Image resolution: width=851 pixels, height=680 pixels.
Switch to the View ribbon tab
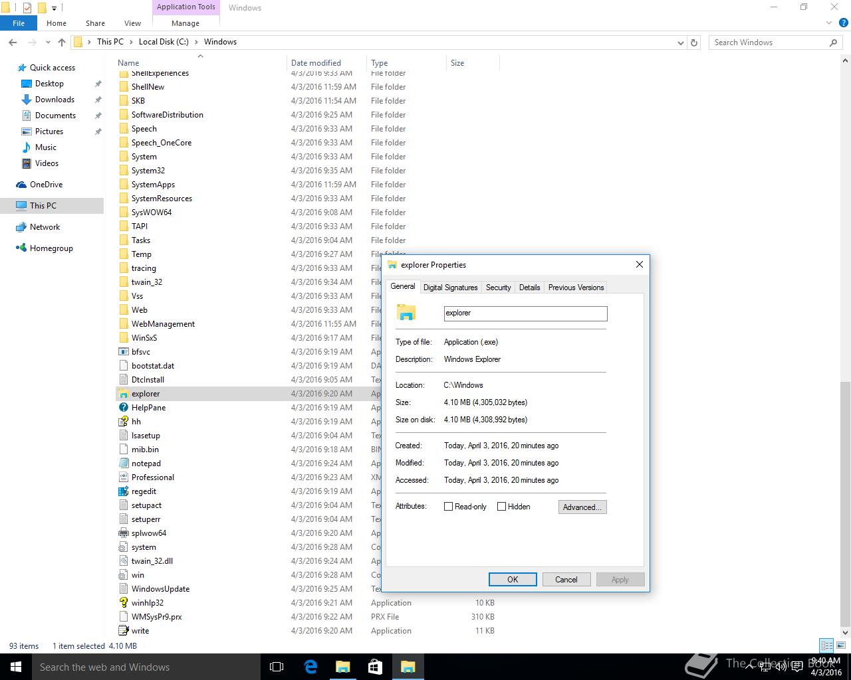point(132,23)
